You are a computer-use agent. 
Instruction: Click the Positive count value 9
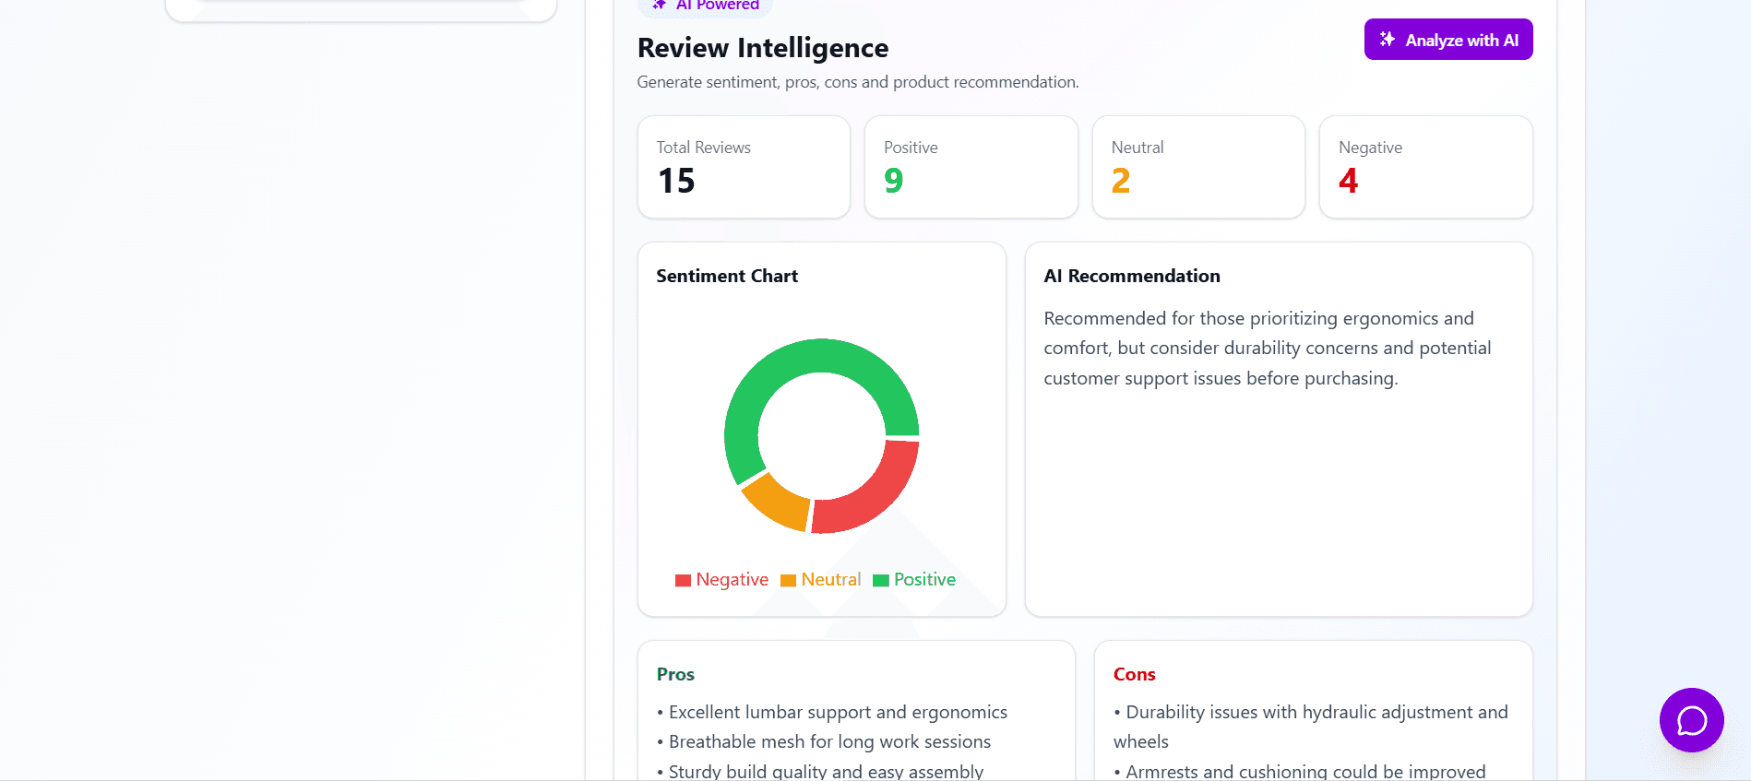pyautogui.click(x=893, y=181)
